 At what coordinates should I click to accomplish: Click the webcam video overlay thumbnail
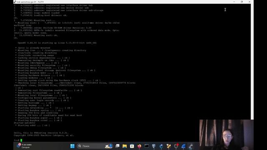coord(227,135)
